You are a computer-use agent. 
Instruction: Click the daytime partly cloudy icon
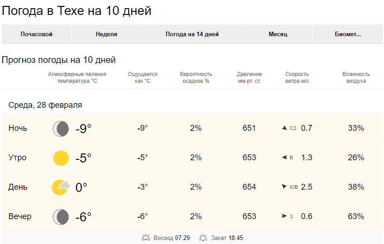[x=61, y=187]
